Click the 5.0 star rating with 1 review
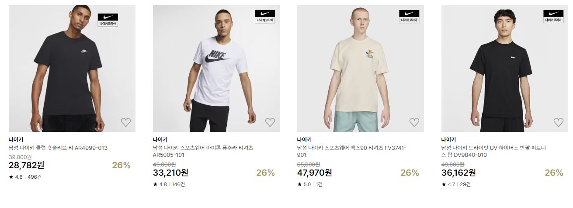This screenshot has width=573, height=208. point(310,184)
